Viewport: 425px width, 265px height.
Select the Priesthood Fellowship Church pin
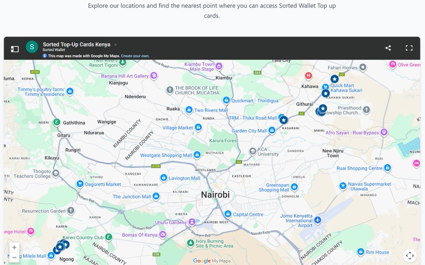366,110
